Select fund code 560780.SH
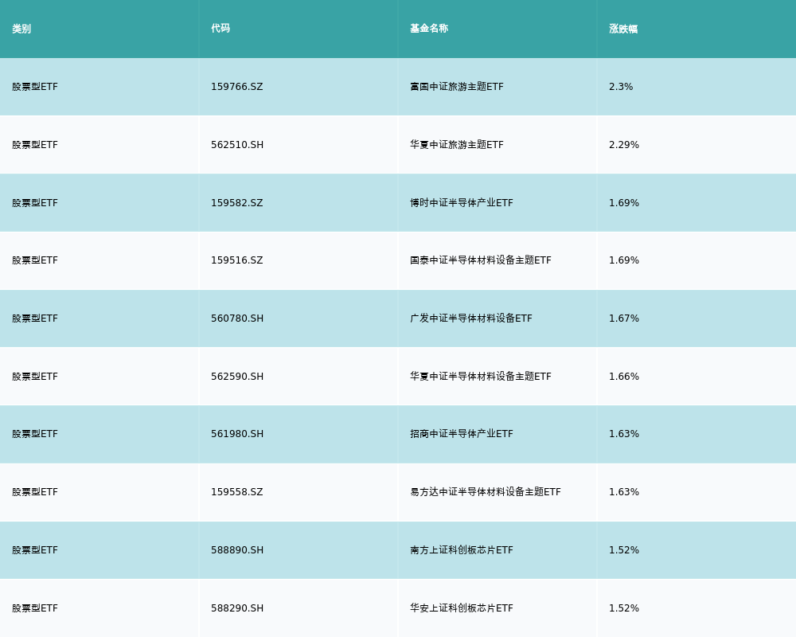 point(237,318)
